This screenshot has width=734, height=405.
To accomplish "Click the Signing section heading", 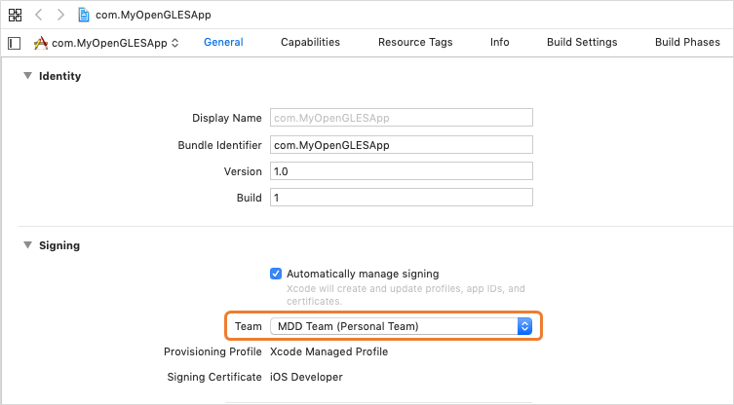I will (x=59, y=245).
